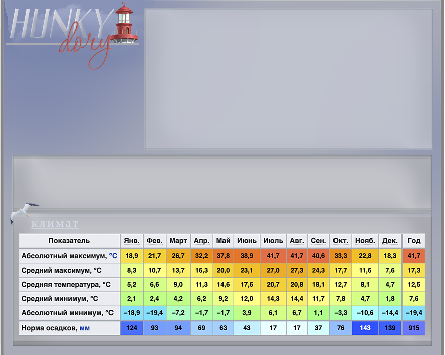The height and width of the screenshot is (355, 445).
Task: Click October absolute maximum value 33,3
Action: coord(341,256)
